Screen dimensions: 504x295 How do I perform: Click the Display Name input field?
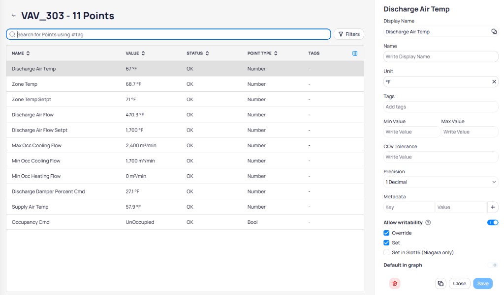tap(441, 31)
